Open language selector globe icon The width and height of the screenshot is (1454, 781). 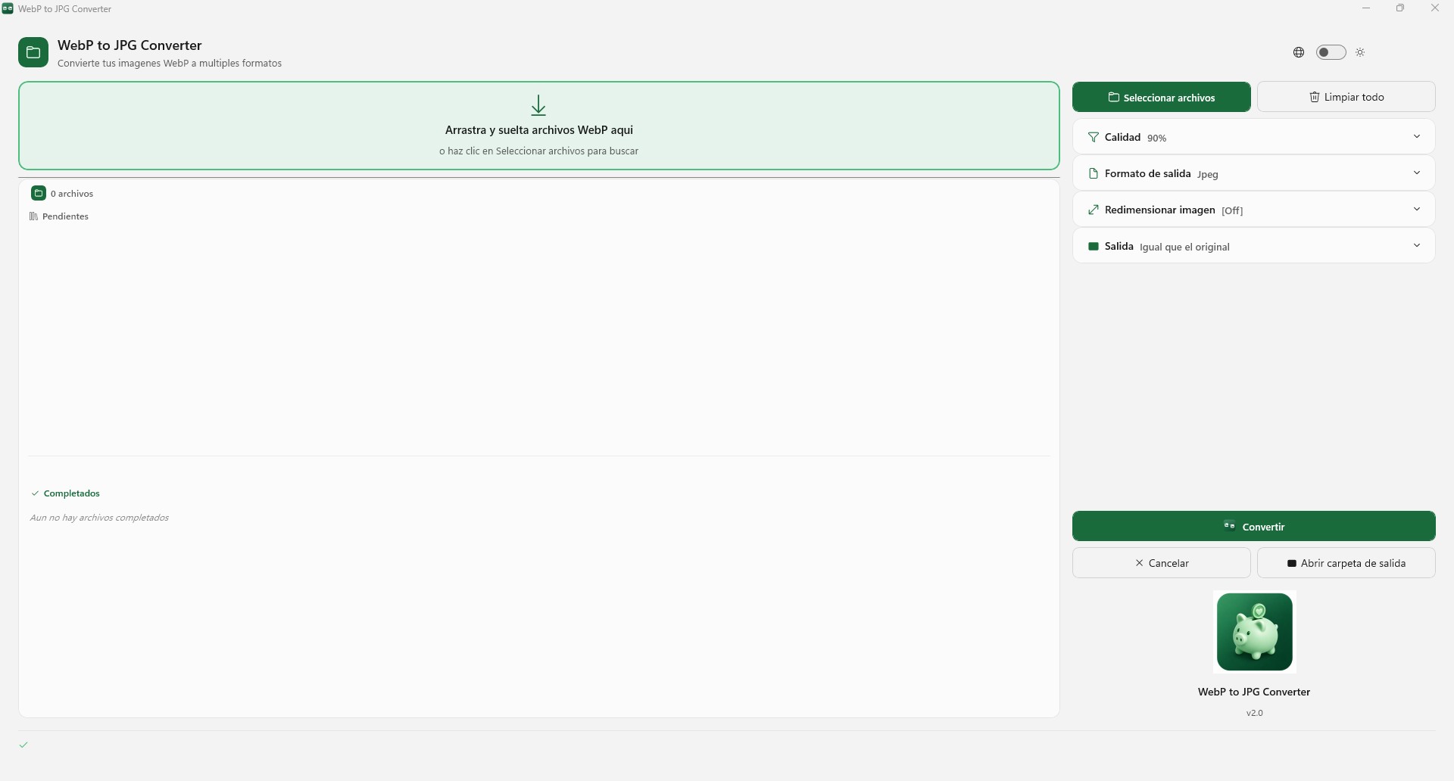click(x=1299, y=52)
